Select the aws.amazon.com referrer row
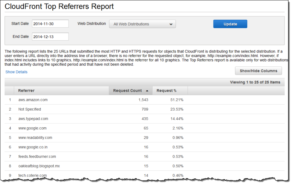 33,100
